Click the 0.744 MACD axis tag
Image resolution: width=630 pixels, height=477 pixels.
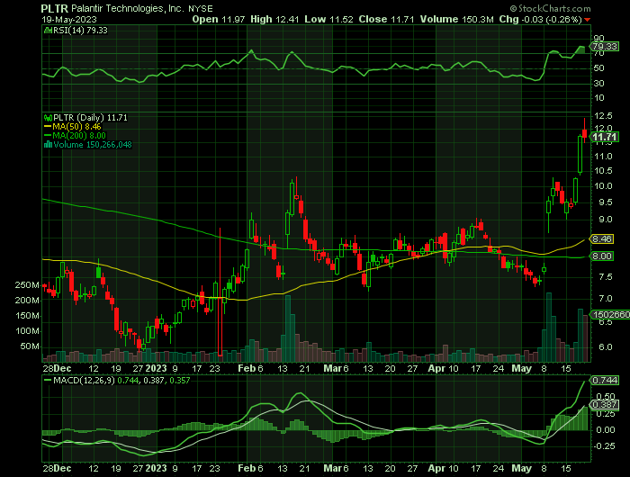pyautogui.click(x=605, y=380)
